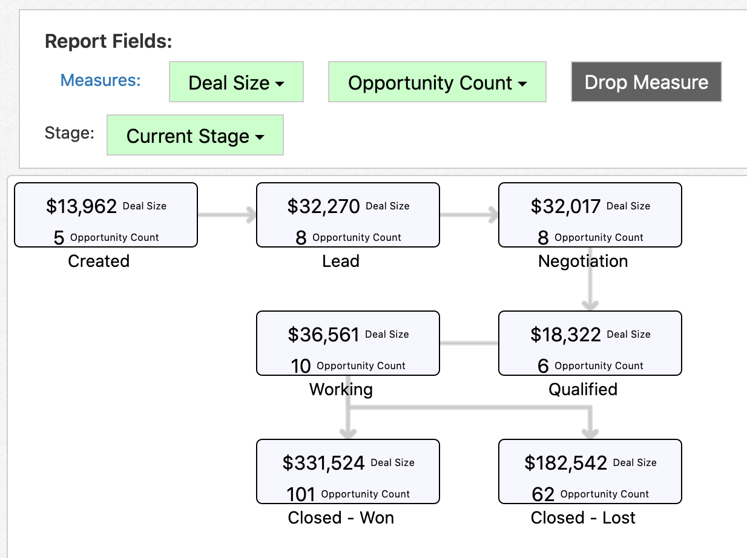Click the Closed - Won stage label
747x558 pixels.
pos(341,517)
